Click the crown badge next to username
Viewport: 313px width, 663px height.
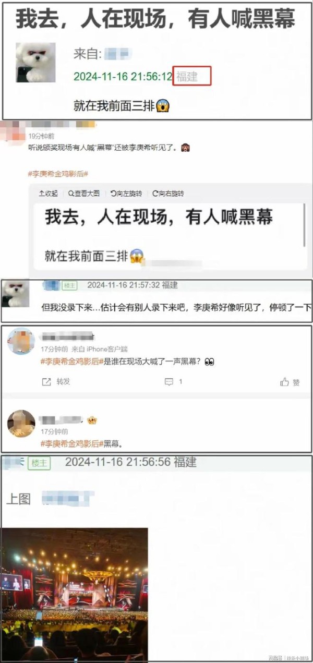point(92,420)
